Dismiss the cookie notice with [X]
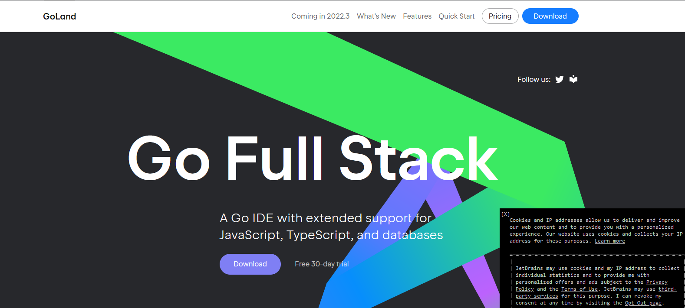Screen dimensions: 685x308 505,214
